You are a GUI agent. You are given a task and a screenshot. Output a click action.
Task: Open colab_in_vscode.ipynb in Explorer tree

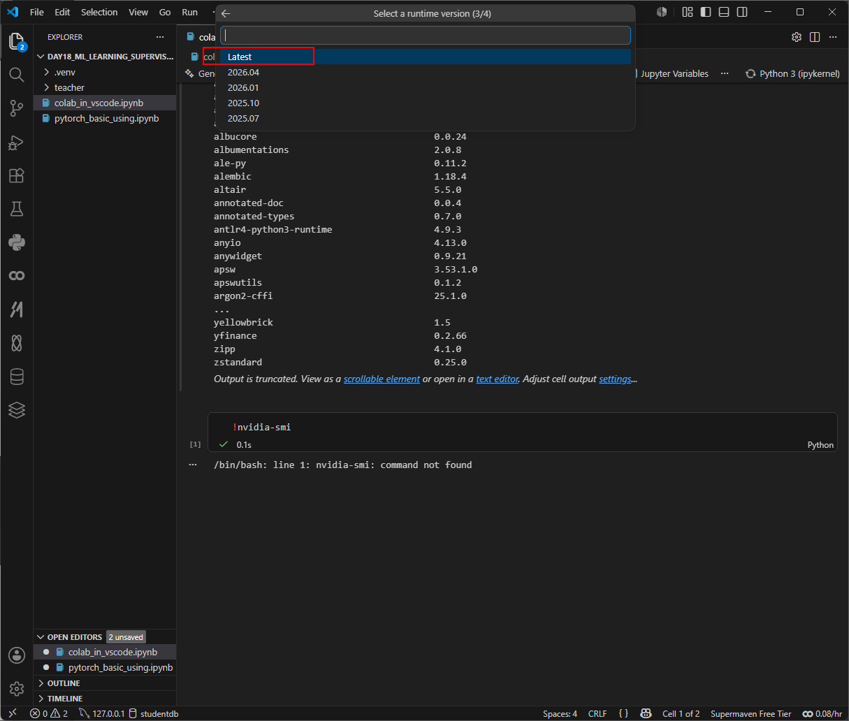[x=105, y=103]
